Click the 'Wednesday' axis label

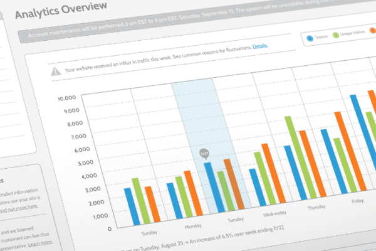point(274,213)
